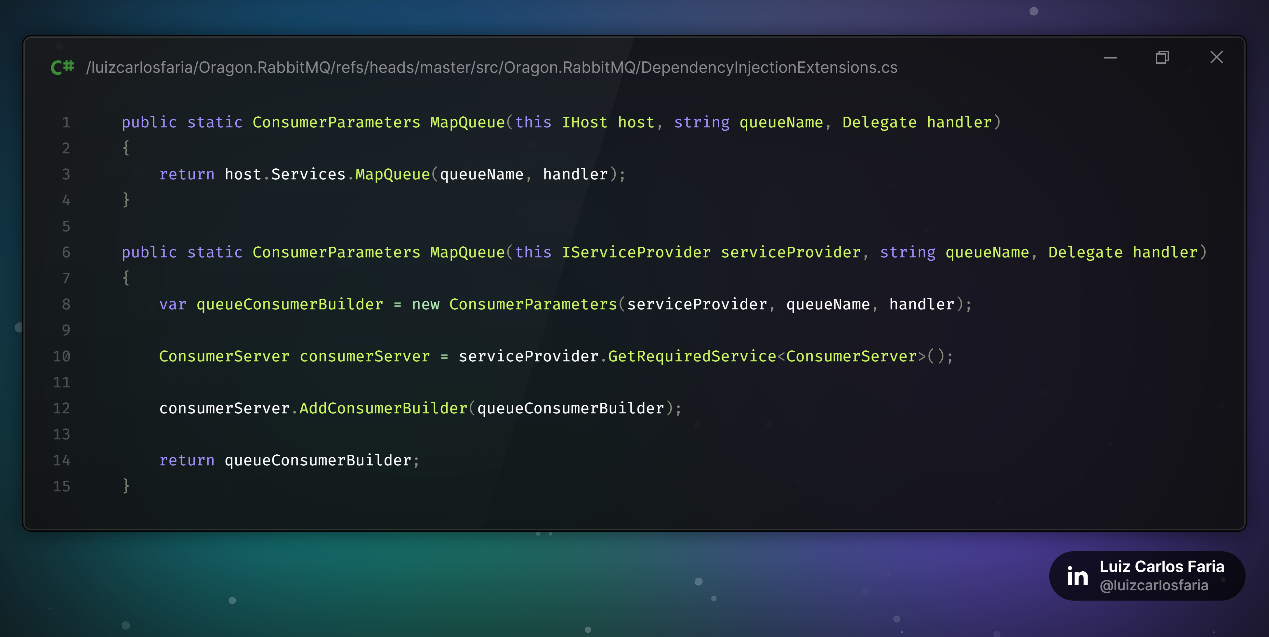Click line number 15 in gutter
This screenshot has height=637, width=1269.
61,486
